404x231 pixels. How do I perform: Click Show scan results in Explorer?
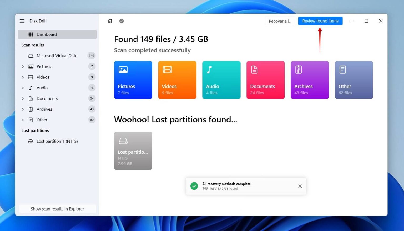pos(57,209)
